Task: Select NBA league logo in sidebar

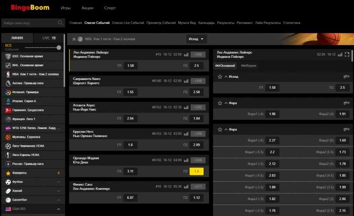Action: pos(8,74)
